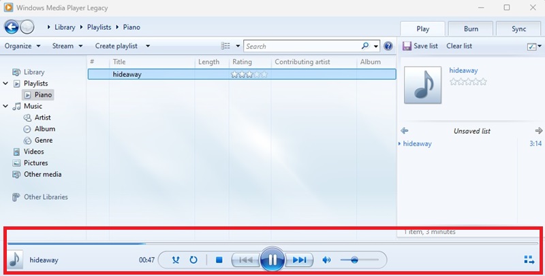545x276 pixels.
Task: Click the Save list floppy icon
Action: coord(407,46)
